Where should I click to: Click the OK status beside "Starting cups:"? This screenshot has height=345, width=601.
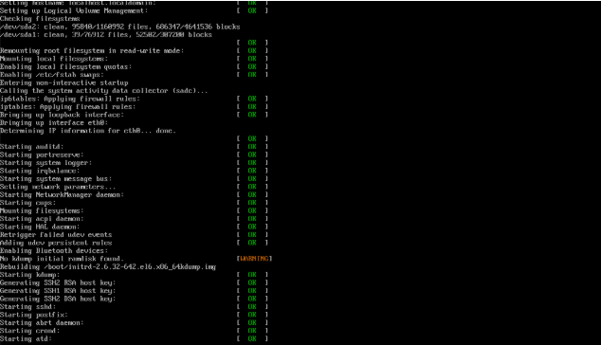tap(252, 203)
